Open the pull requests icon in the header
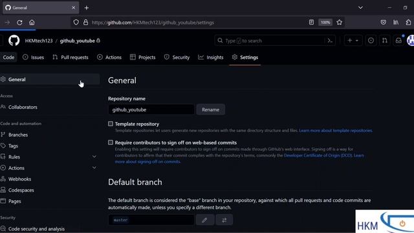Image resolution: width=414 pixels, height=233 pixels. 385,41
